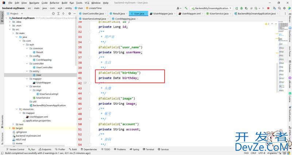Switch to IUserService.java tab
Image resolution: width=292 pixels, height=155 pixels.
[218, 13]
